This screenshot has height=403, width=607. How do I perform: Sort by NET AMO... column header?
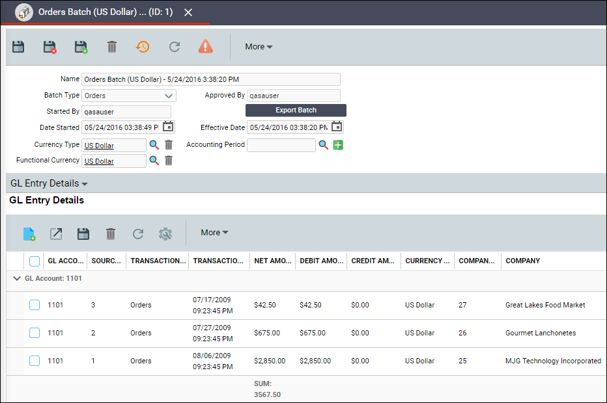click(273, 261)
